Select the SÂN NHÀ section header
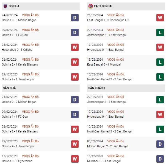Screen dimensions: 166x164 coord(41,88)
